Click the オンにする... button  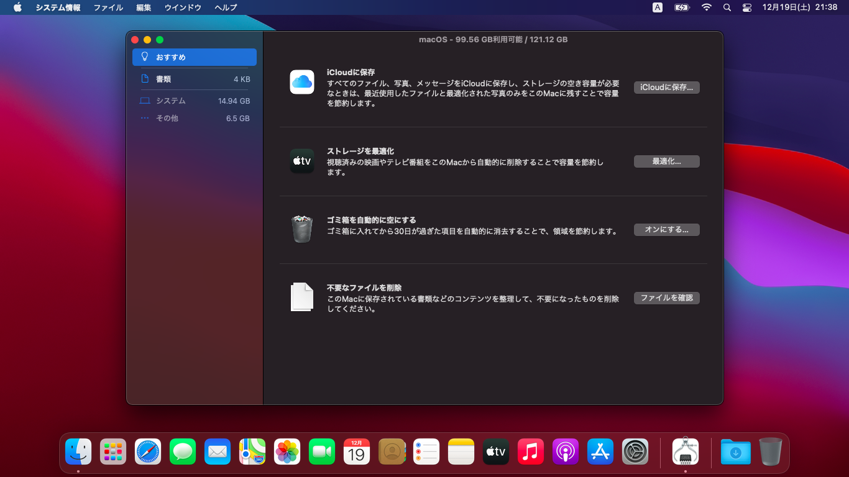[667, 230]
